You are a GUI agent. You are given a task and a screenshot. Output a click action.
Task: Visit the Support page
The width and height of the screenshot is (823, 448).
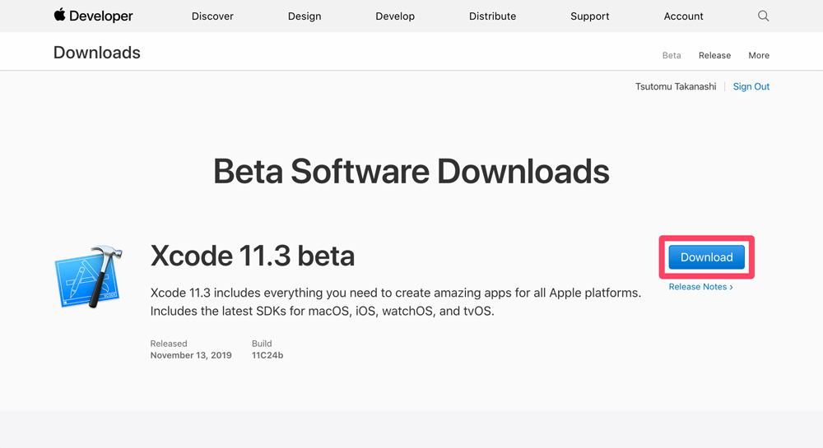[x=590, y=16]
